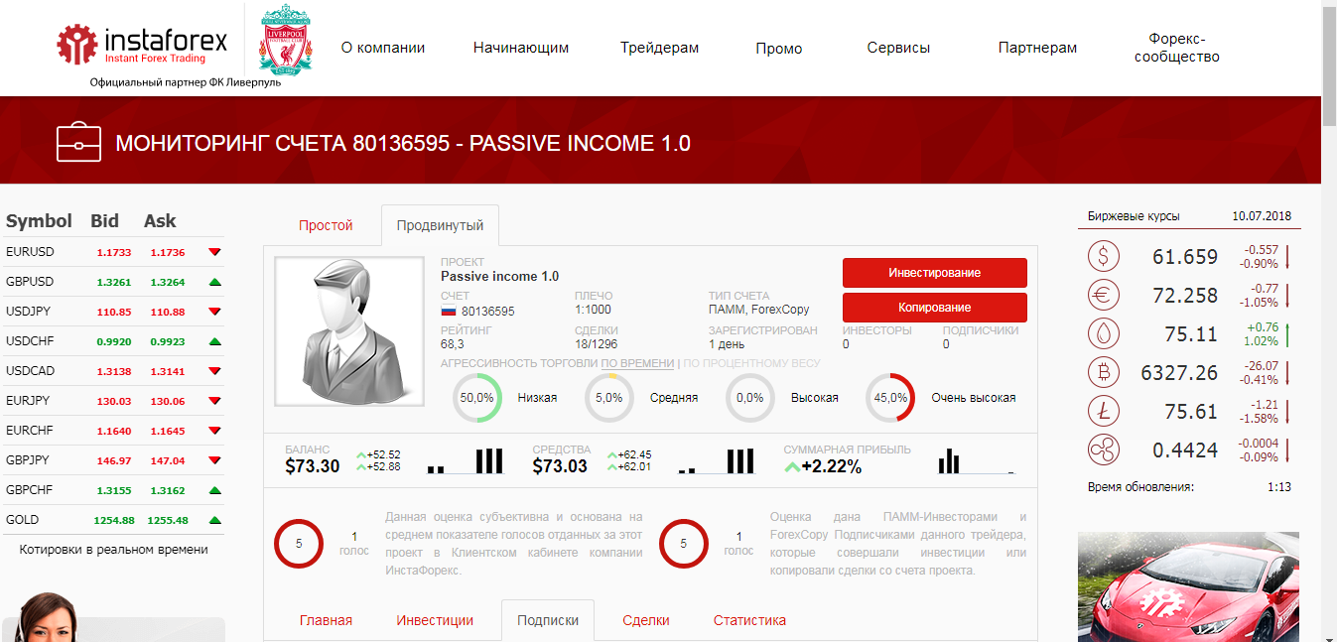Click the second rating circle showing 5

(x=683, y=544)
